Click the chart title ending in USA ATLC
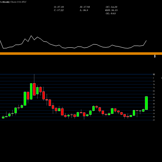 pos(13,2)
